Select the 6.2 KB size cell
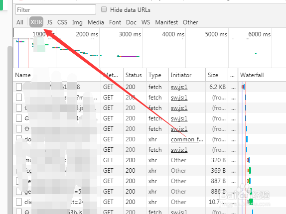Viewport: 286px width, 214px height. pyautogui.click(x=217, y=87)
